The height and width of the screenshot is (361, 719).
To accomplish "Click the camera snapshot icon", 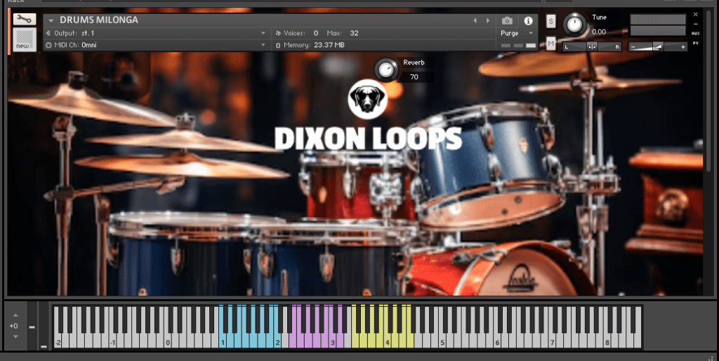I will (x=507, y=21).
